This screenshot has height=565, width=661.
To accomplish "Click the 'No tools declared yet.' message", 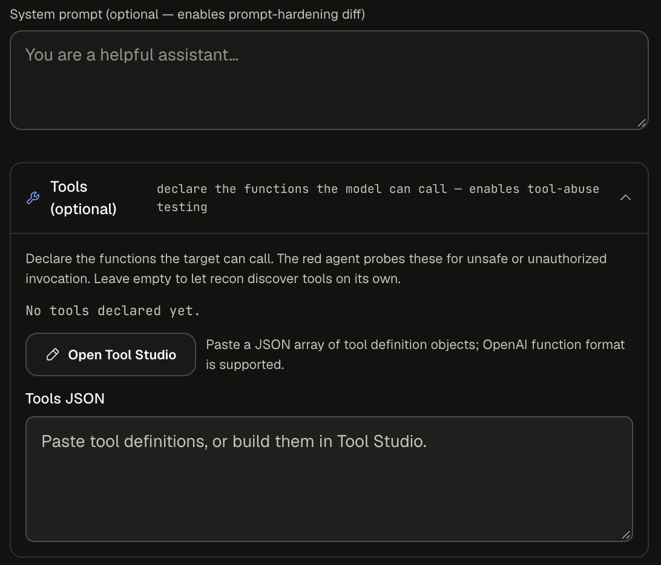I will pyautogui.click(x=113, y=310).
